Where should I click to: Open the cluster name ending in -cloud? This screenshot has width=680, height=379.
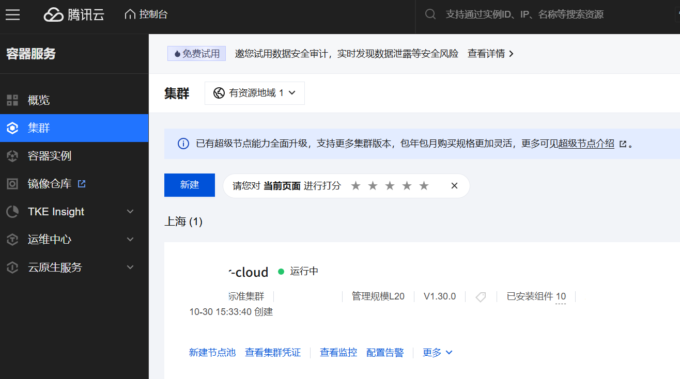pos(249,272)
